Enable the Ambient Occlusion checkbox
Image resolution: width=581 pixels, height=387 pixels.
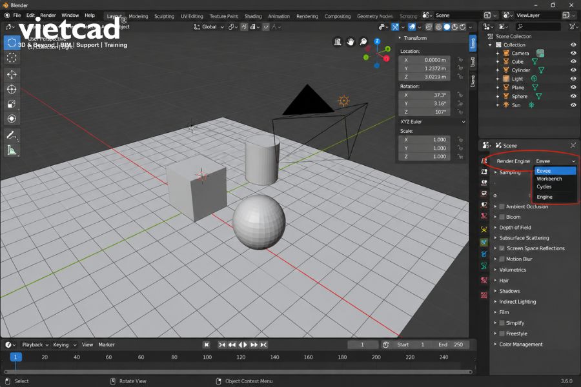(502, 206)
